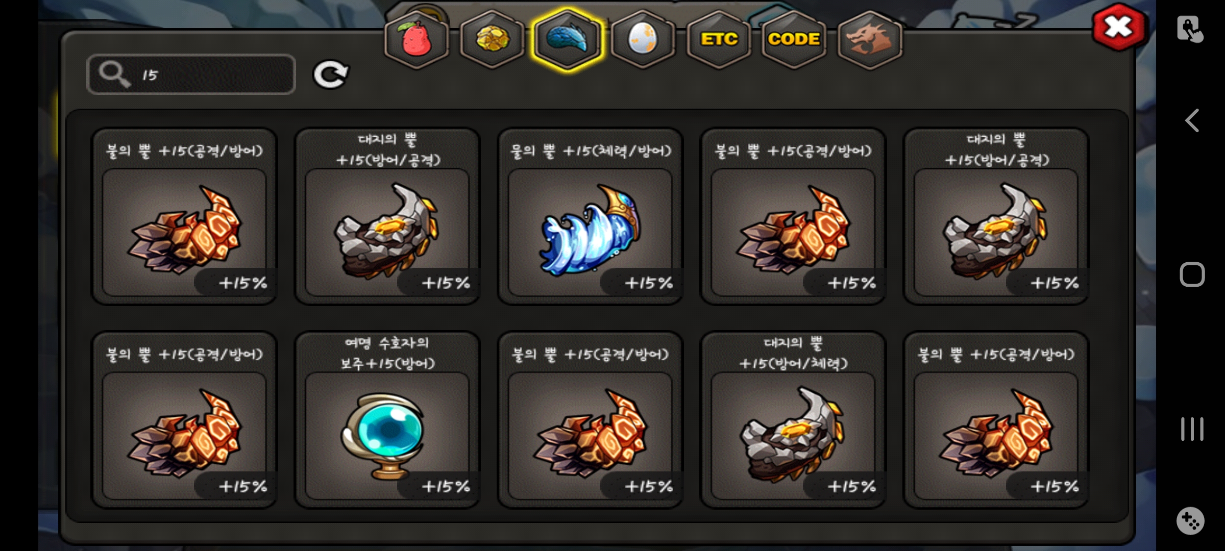The width and height of the screenshot is (1225, 551).
Task: Tap the gamepad icon in sidebar
Action: point(1190,521)
